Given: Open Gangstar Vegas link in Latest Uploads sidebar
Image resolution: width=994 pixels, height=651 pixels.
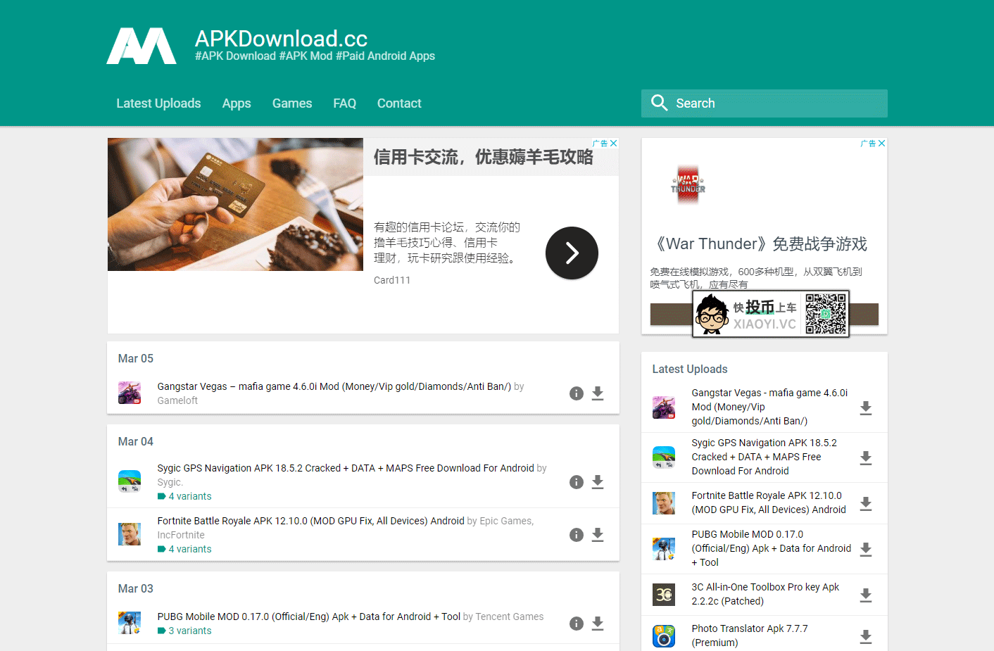Looking at the screenshot, I should [769, 407].
